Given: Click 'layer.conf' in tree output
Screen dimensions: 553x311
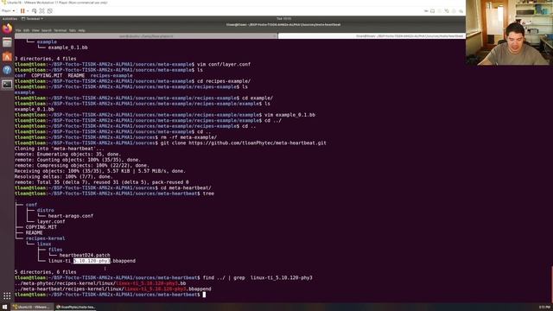Looking at the screenshot, I should pos(51,221).
